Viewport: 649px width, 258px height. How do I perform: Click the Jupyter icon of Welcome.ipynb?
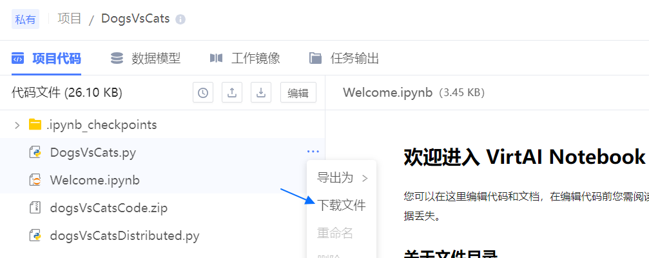(35, 180)
